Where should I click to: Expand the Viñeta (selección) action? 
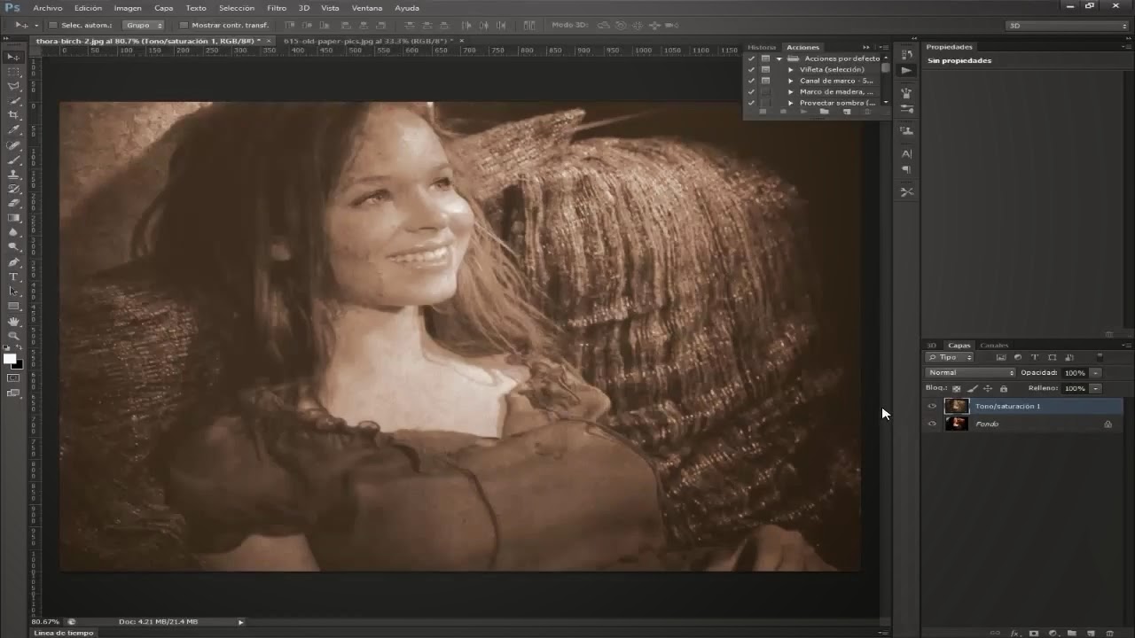791,70
